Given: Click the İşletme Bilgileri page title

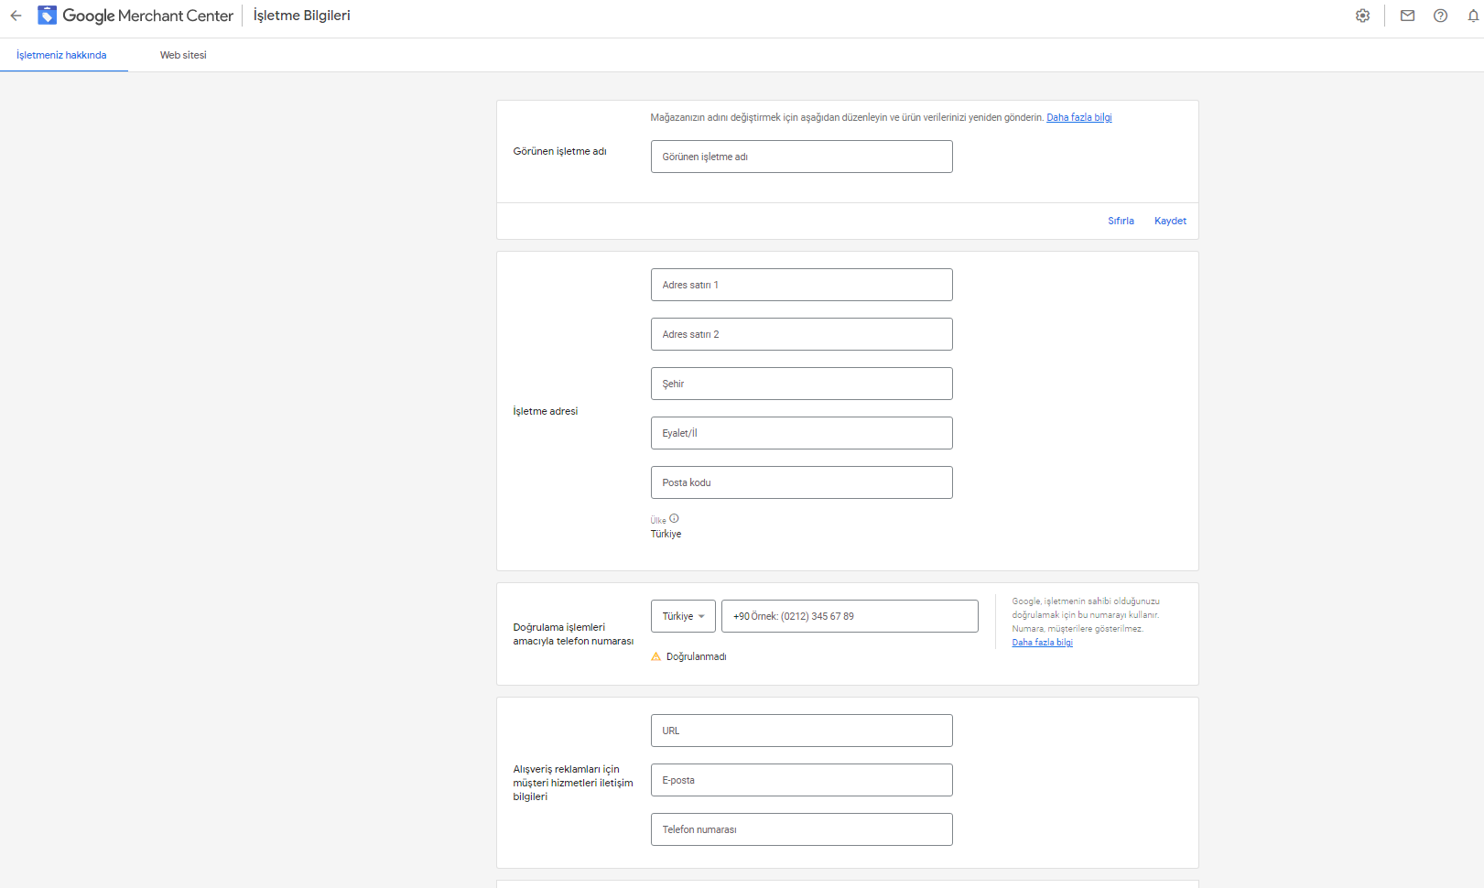Looking at the screenshot, I should point(301,16).
